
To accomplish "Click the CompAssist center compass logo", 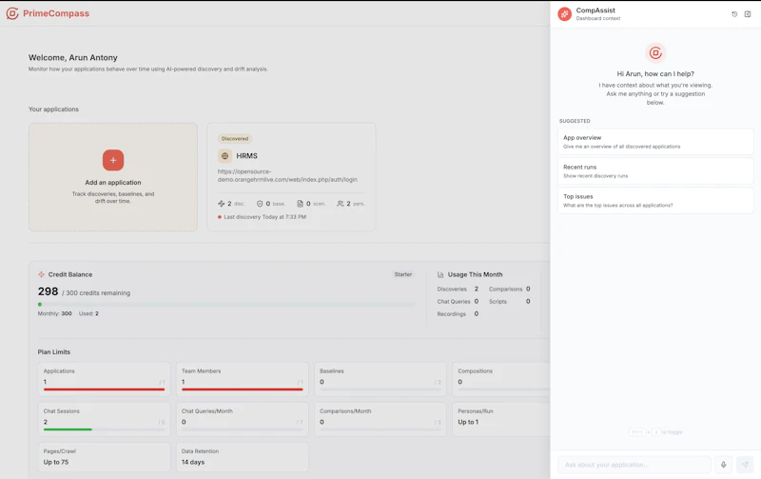I will (655, 52).
